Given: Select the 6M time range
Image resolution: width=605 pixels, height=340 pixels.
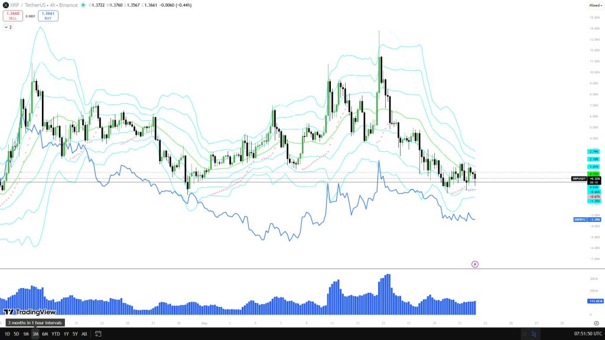Looking at the screenshot, I should (x=45, y=334).
